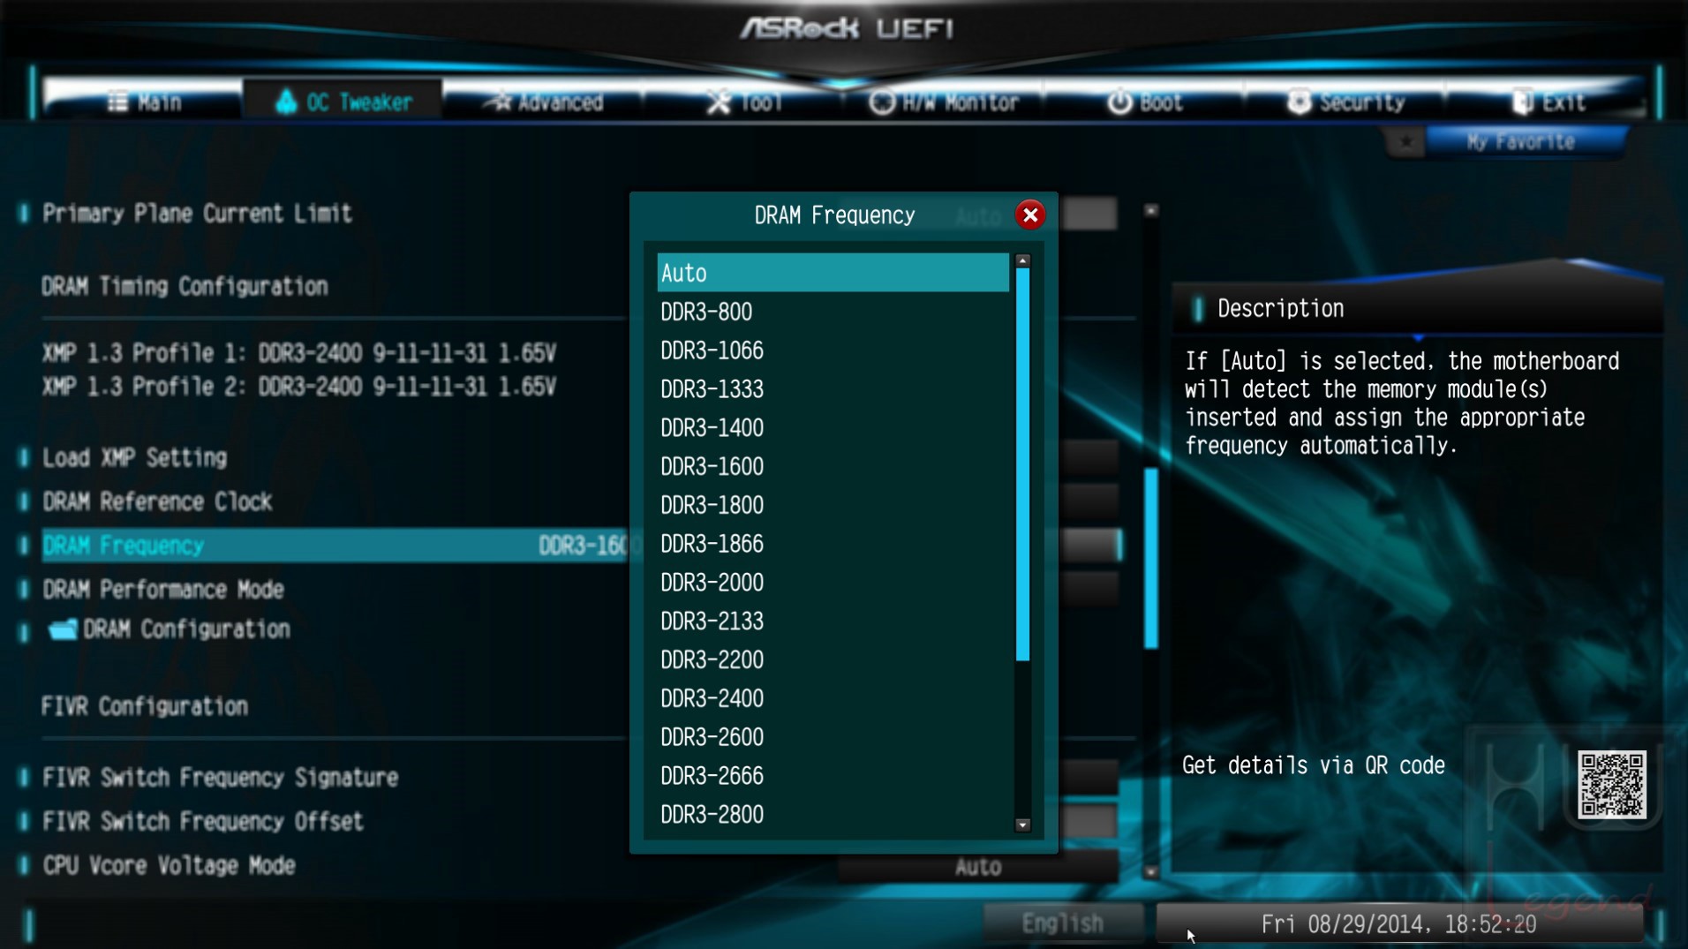Click the popup list scroll-down arrow
Image resolution: width=1688 pixels, height=949 pixels.
pyautogui.click(x=1022, y=825)
